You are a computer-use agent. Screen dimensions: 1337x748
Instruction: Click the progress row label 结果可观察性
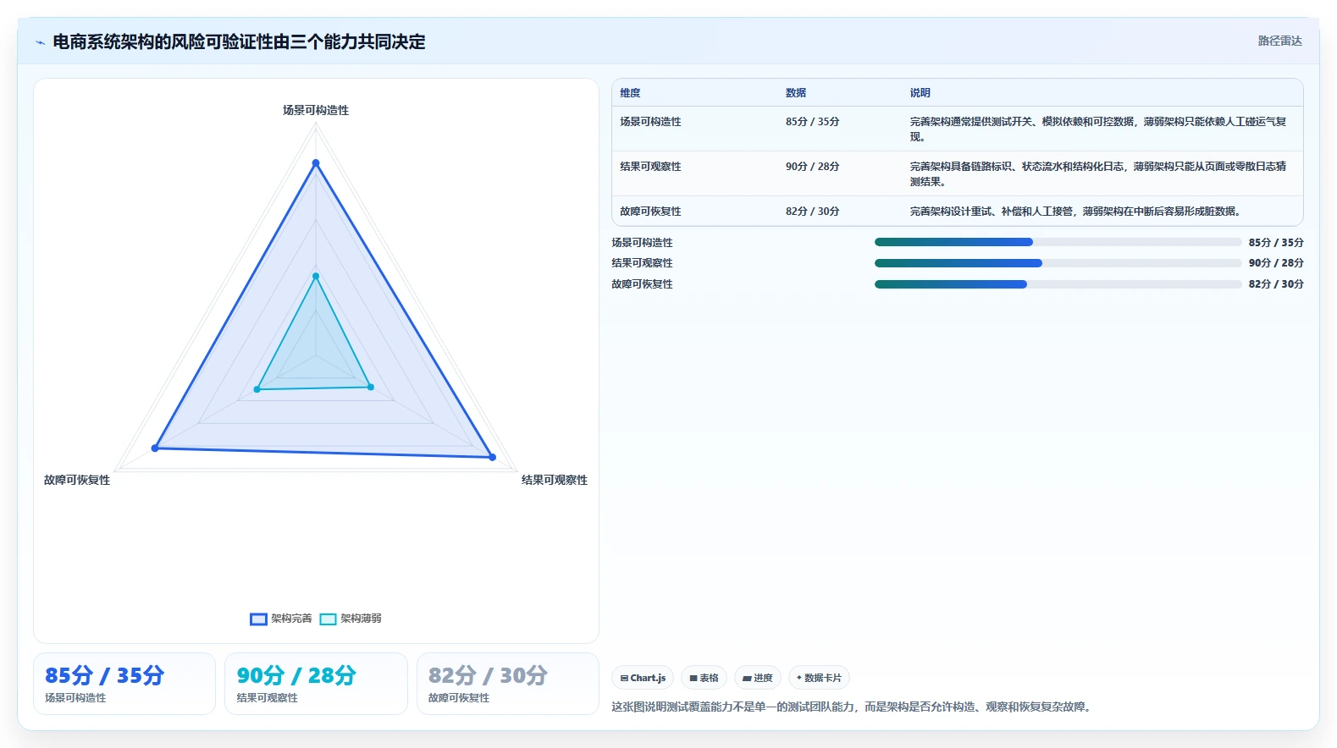[x=643, y=263]
